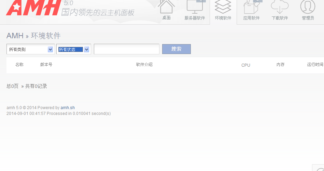Expand the 所有类别 category dropdown
Image resolution: width=324 pixels, height=171 pixels.
point(30,50)
